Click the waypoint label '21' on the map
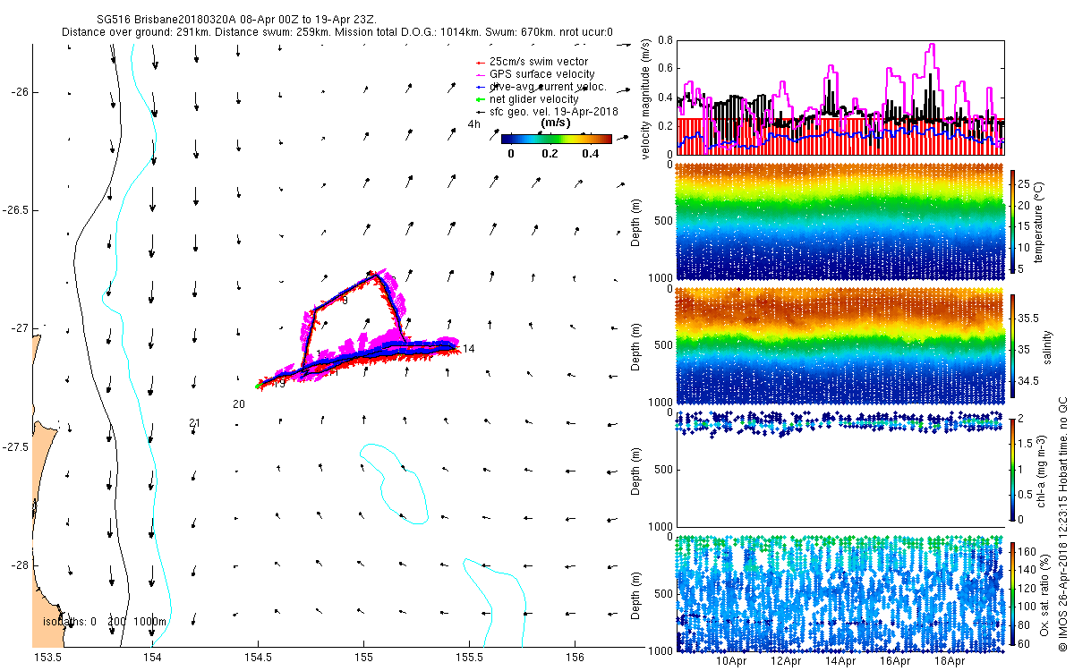This screenshot has height=671, width=1074. 195,422
